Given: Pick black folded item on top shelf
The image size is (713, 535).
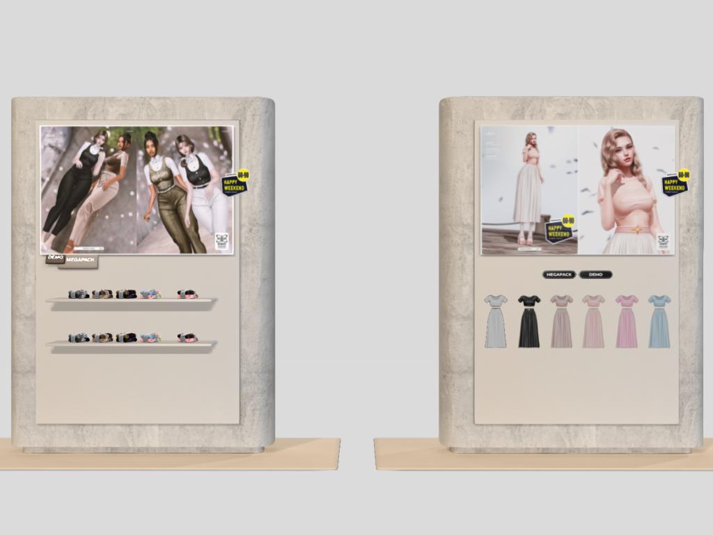Looking at the screenshot, I should 126,294.
